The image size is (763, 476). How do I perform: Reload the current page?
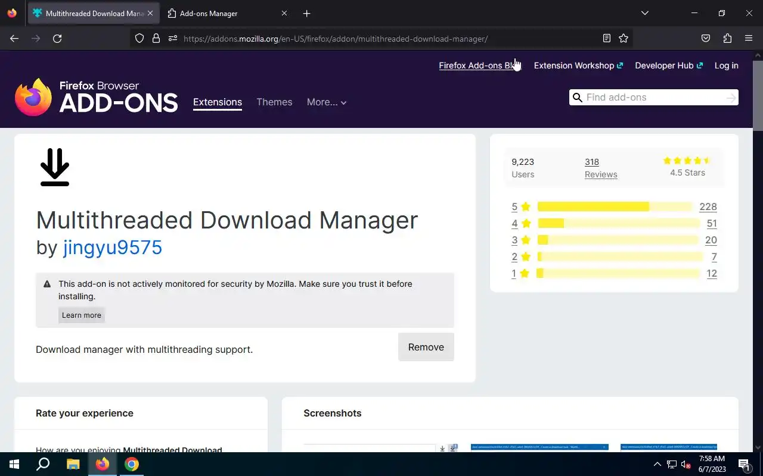[57, 38]
